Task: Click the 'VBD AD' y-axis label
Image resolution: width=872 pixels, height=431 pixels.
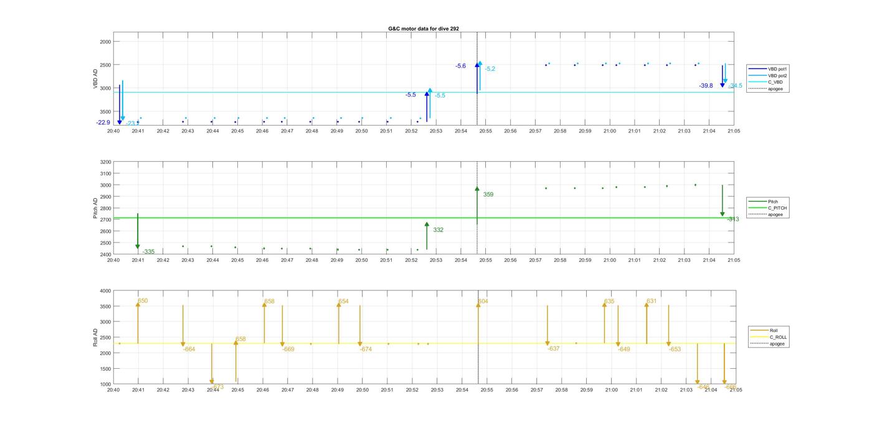Action: click(x=95, y=79)
